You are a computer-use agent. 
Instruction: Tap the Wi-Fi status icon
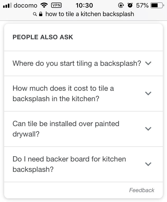44,5
